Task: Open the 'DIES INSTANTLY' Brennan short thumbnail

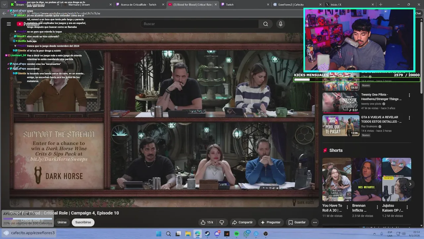Action: pyautogui.click(x=367, y=180)
